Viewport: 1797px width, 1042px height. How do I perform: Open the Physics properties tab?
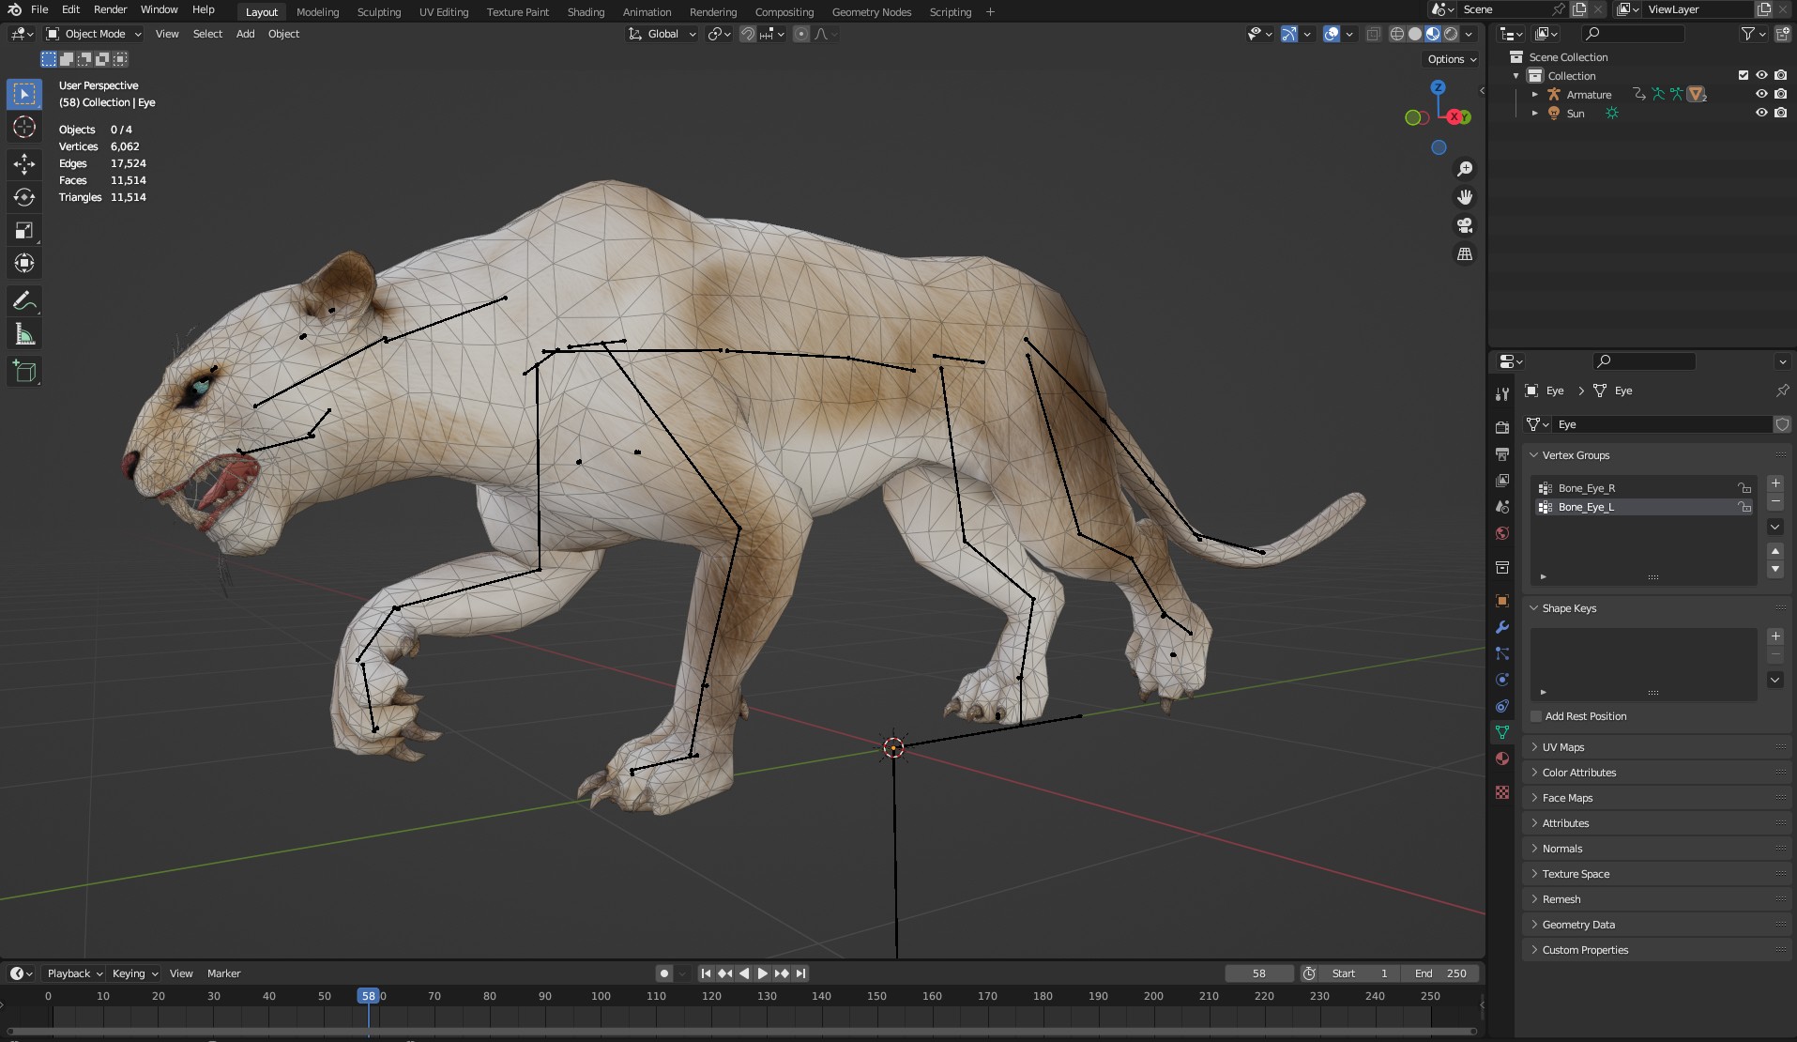click(x=1501, y=680)
